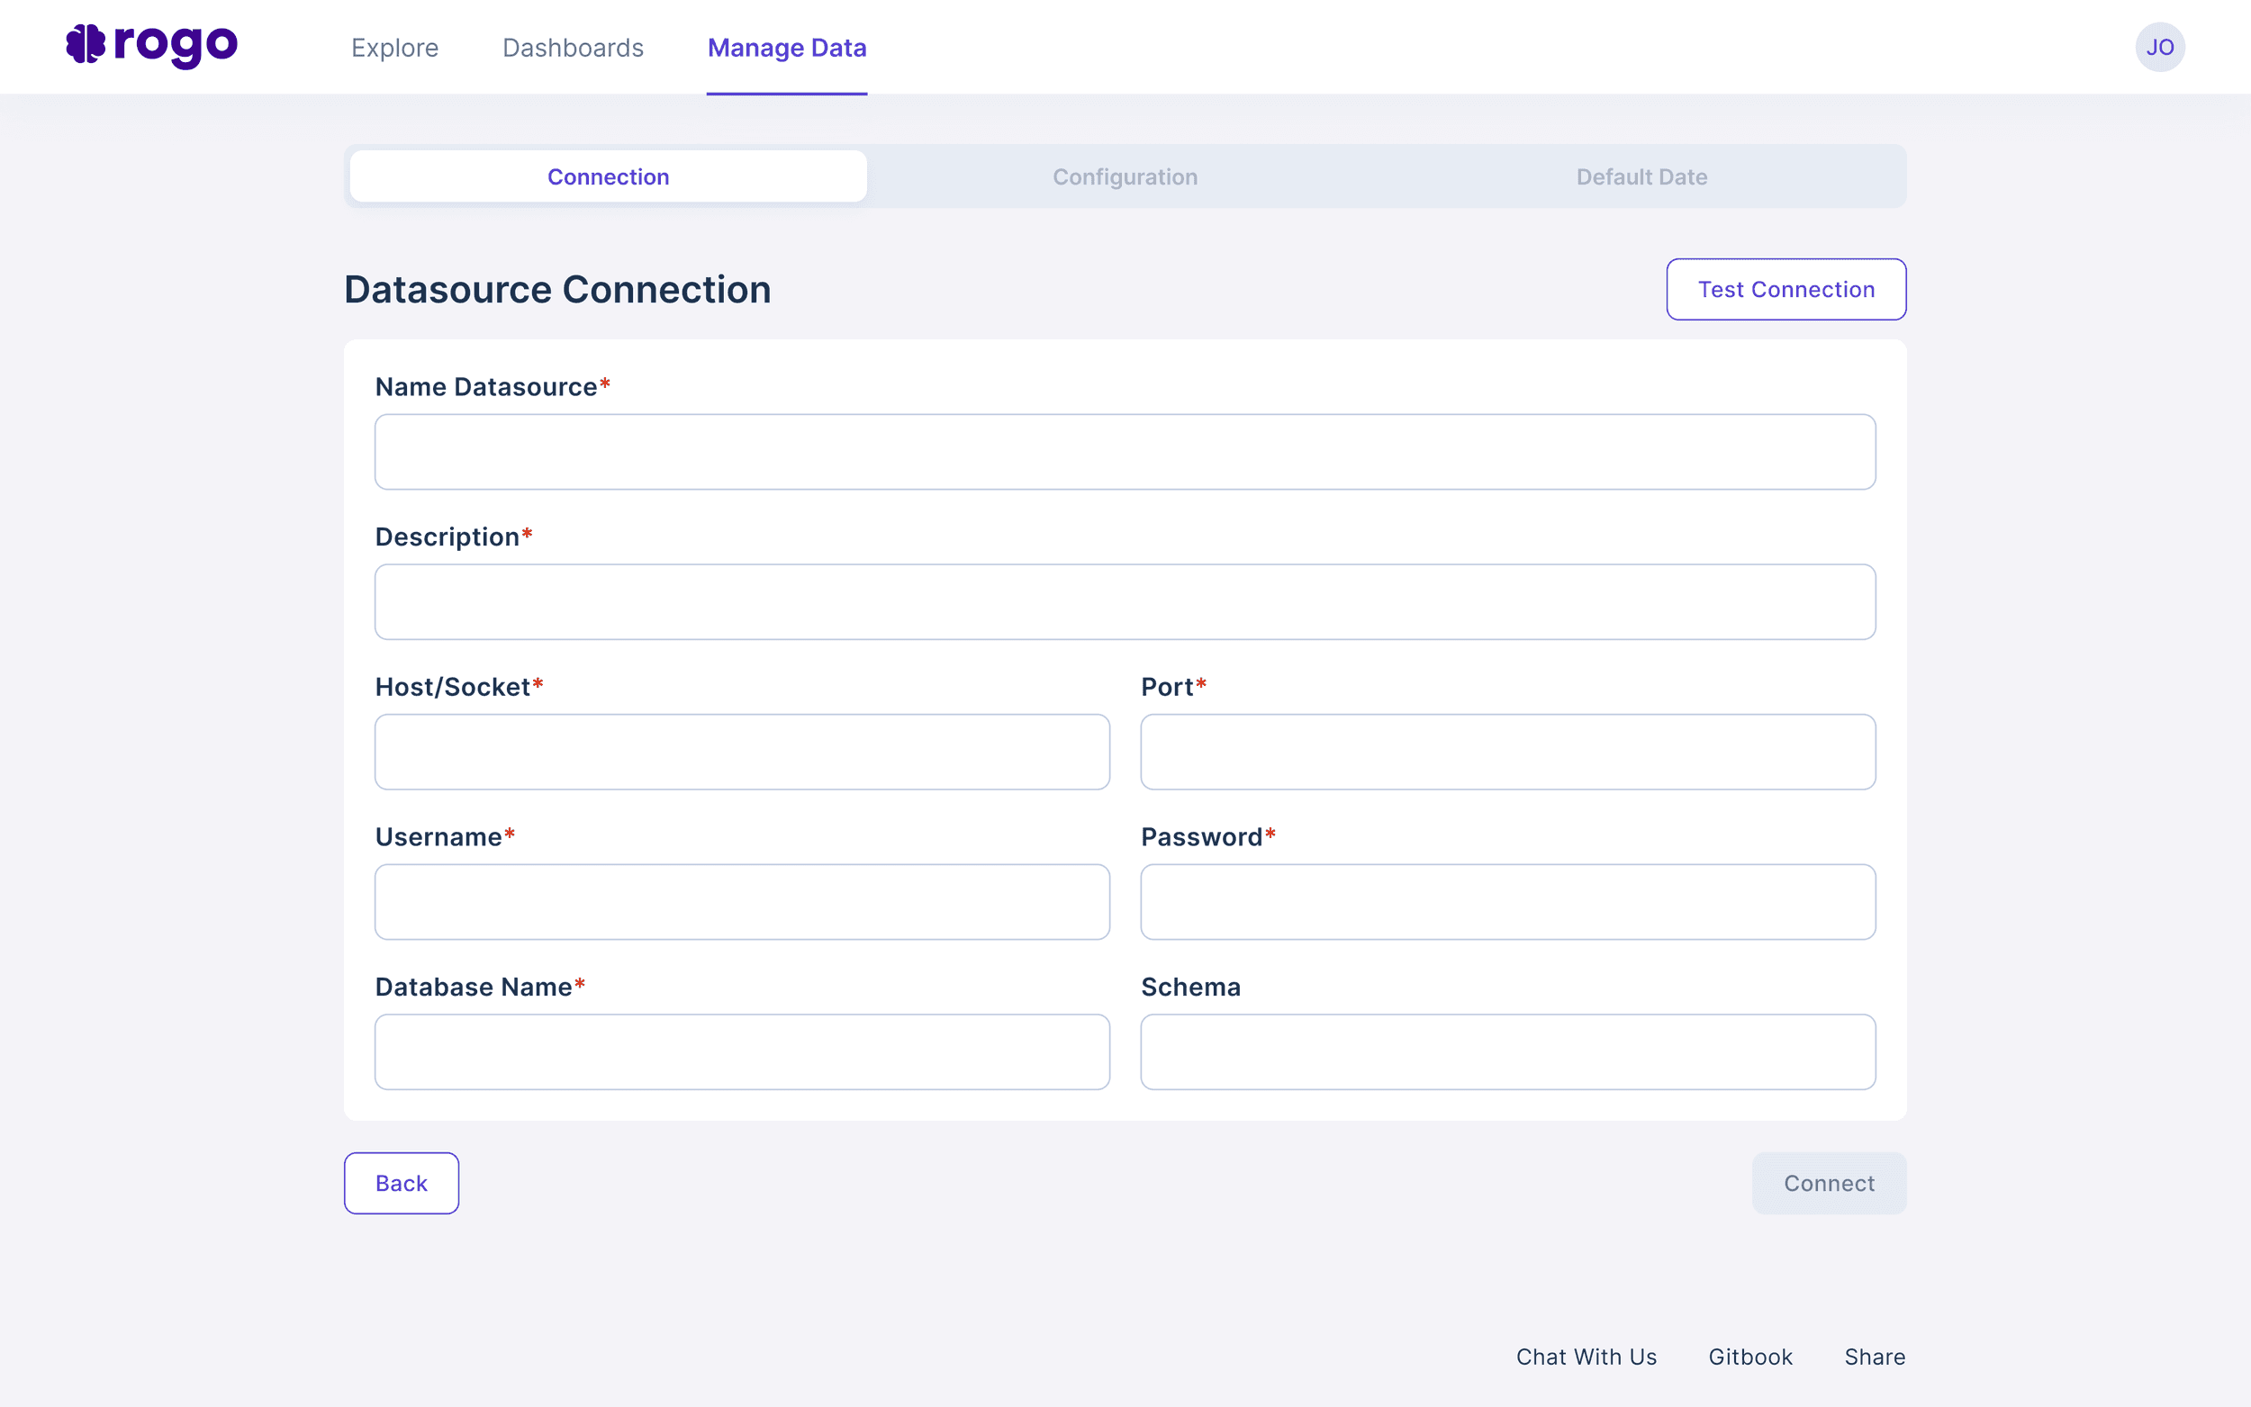Go to the Explore page
2251x1407 pixels.
(394, 48)
